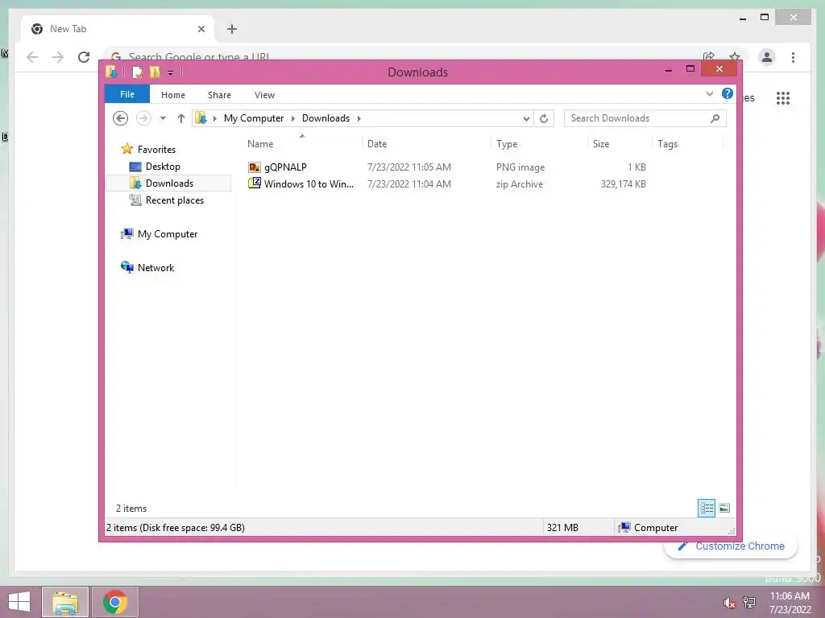Select the Windows 10 to Win... zip file

309,184
